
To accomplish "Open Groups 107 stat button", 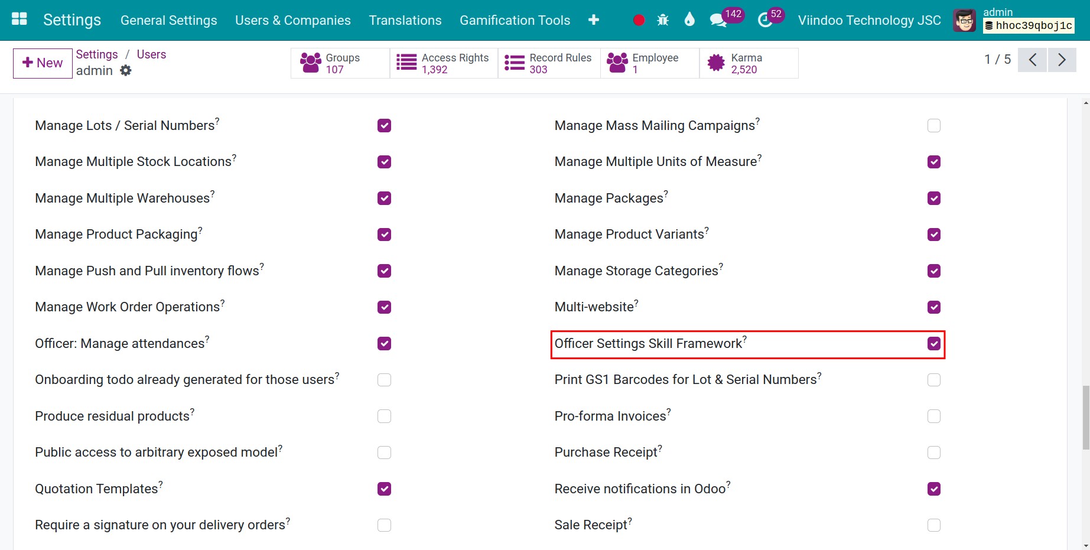I will point(340,63).
